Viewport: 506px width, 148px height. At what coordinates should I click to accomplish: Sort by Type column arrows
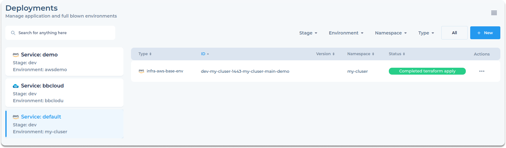click(150, 54)
